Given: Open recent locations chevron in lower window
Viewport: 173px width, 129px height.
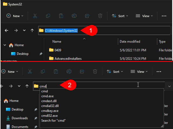Looking at the screenshot, I should (19, 86).
